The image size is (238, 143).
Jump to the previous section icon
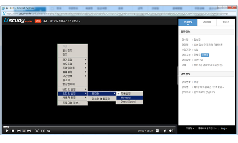[x=19, y=131]
